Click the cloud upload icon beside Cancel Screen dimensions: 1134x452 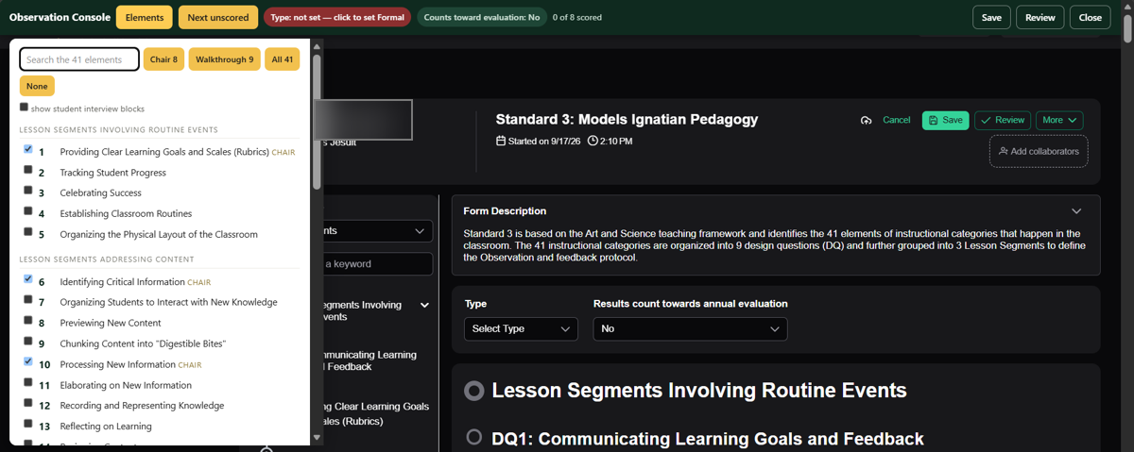click(866, 121)
